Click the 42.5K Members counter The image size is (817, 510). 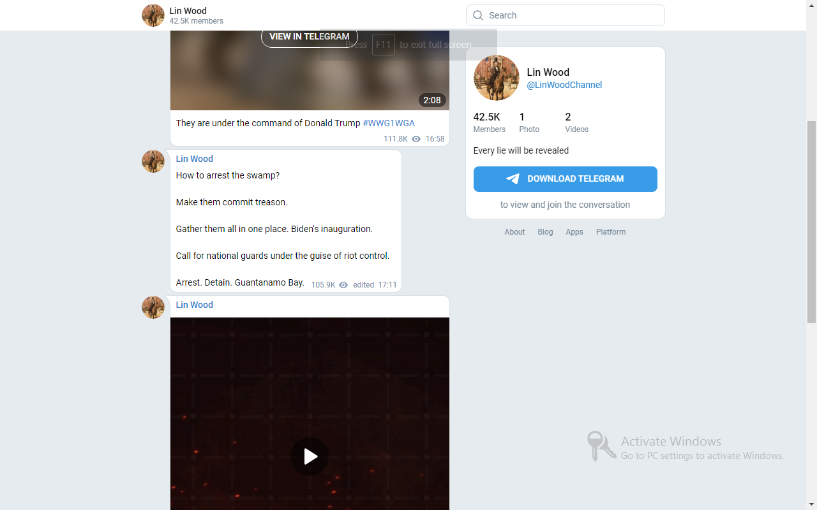[x=489, y=122]
